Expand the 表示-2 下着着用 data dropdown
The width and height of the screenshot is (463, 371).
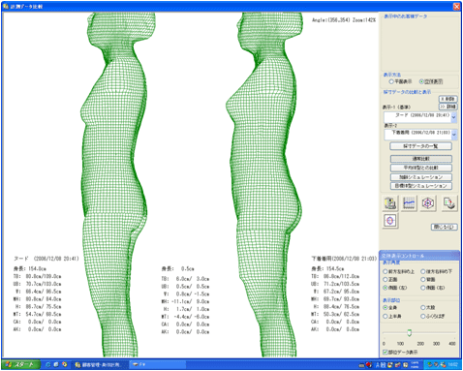454,135
